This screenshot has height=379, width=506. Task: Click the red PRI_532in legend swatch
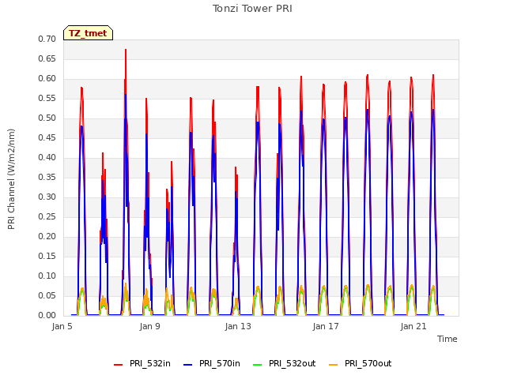click(118, 364)
